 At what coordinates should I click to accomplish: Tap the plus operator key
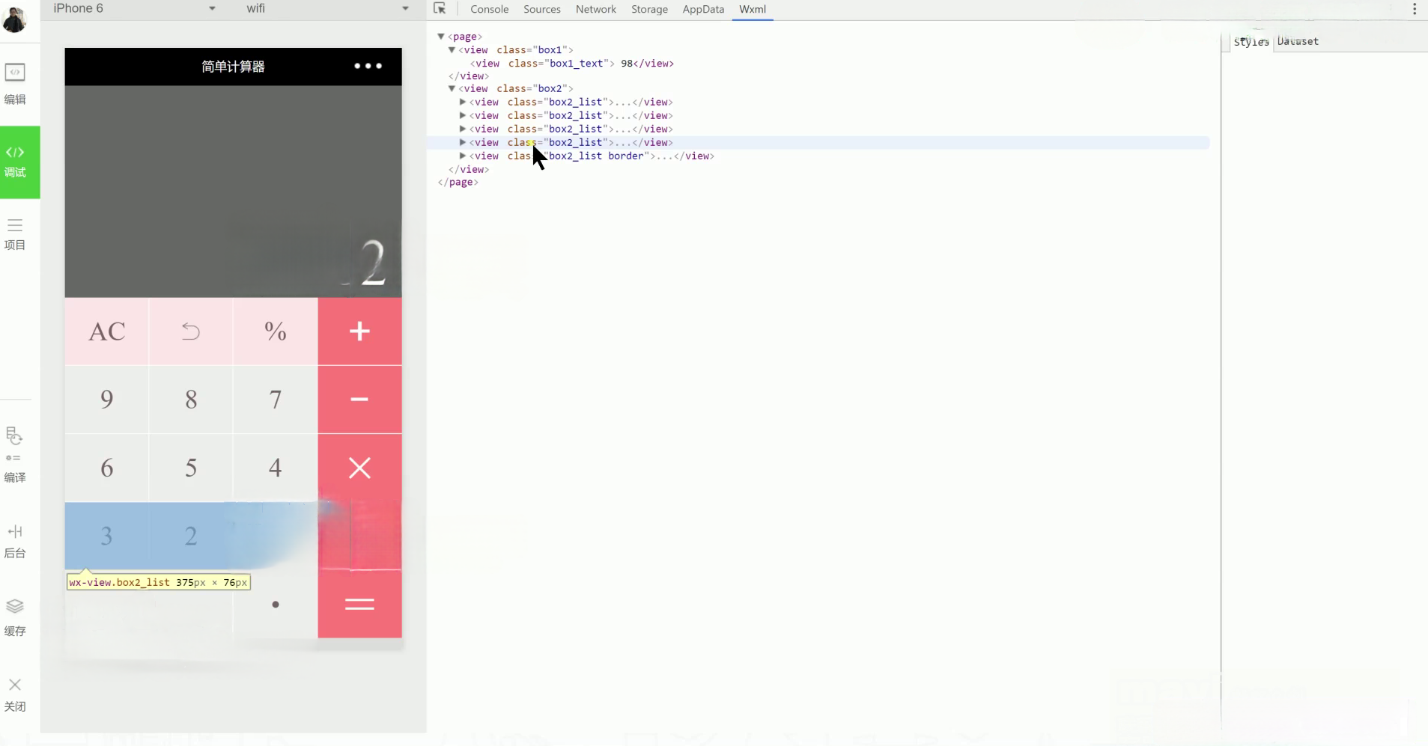[x=359, y=331]
